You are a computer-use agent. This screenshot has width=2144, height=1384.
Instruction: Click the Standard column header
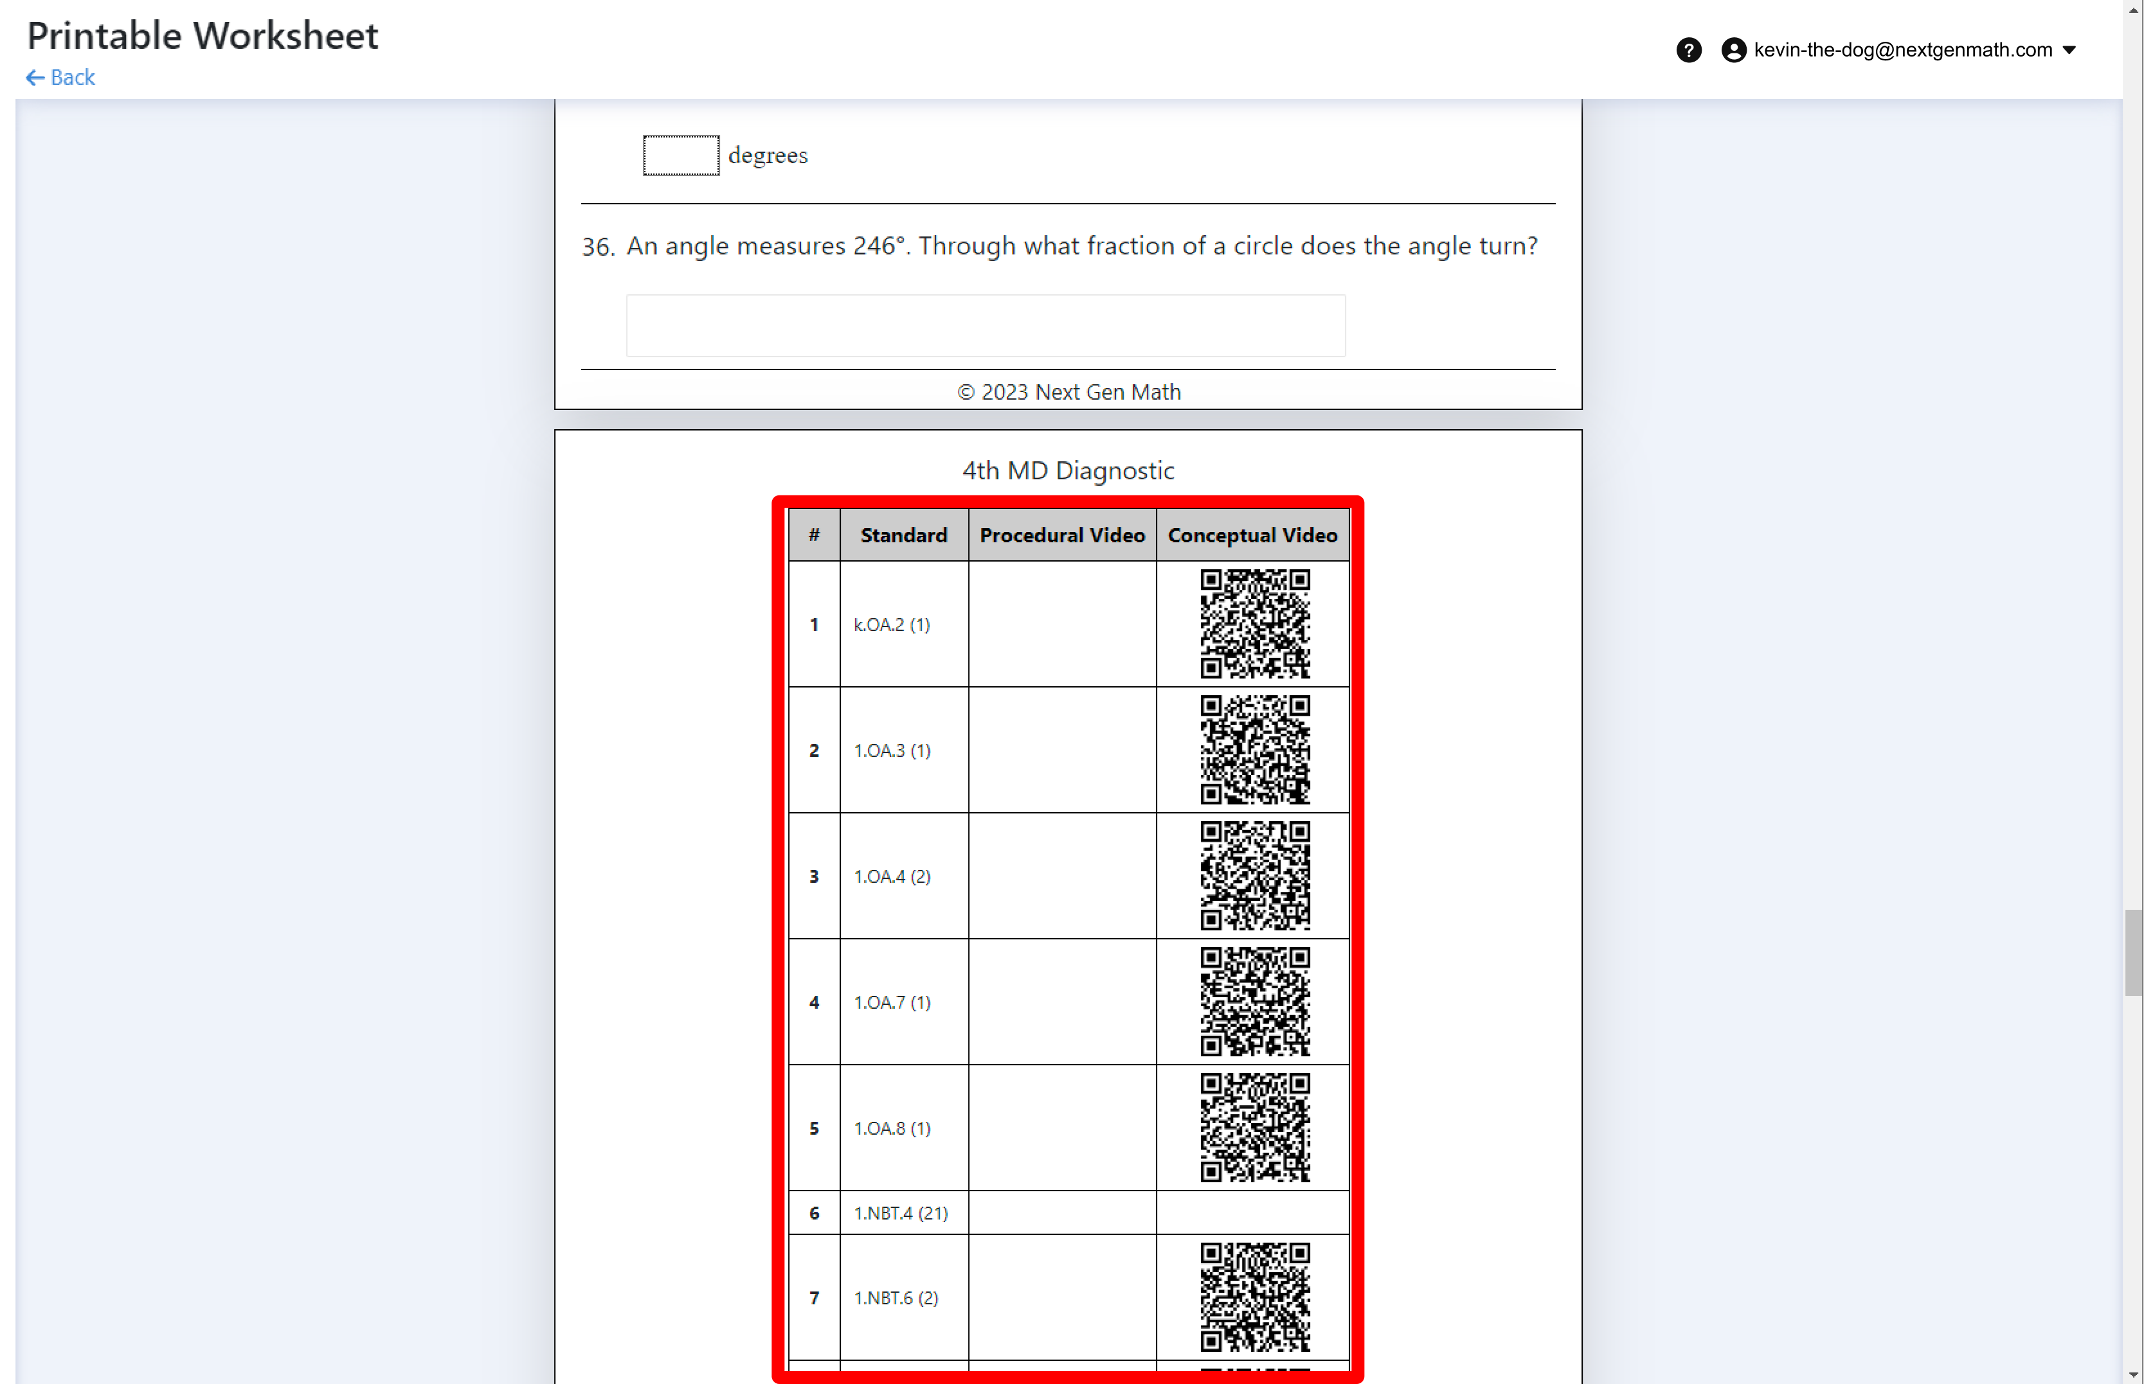tap(903, 535)
